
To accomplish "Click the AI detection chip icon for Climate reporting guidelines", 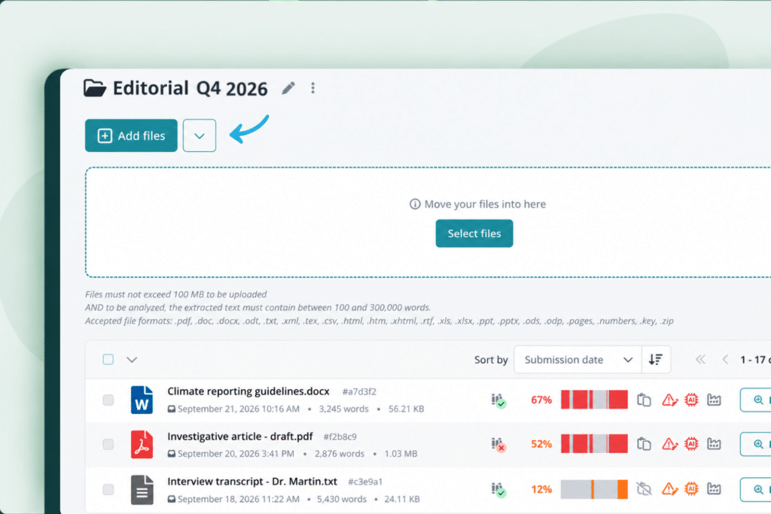I will click(x=691, y=400).
